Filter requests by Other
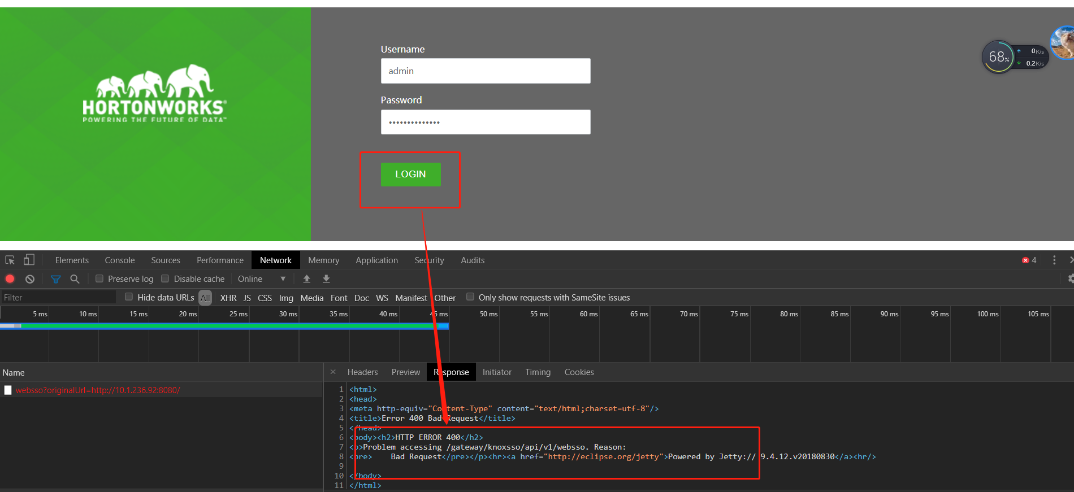The image size is (1074, 492). click(445, 298)
